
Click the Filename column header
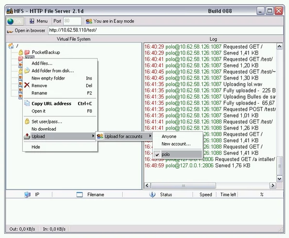tap(87, 195)
